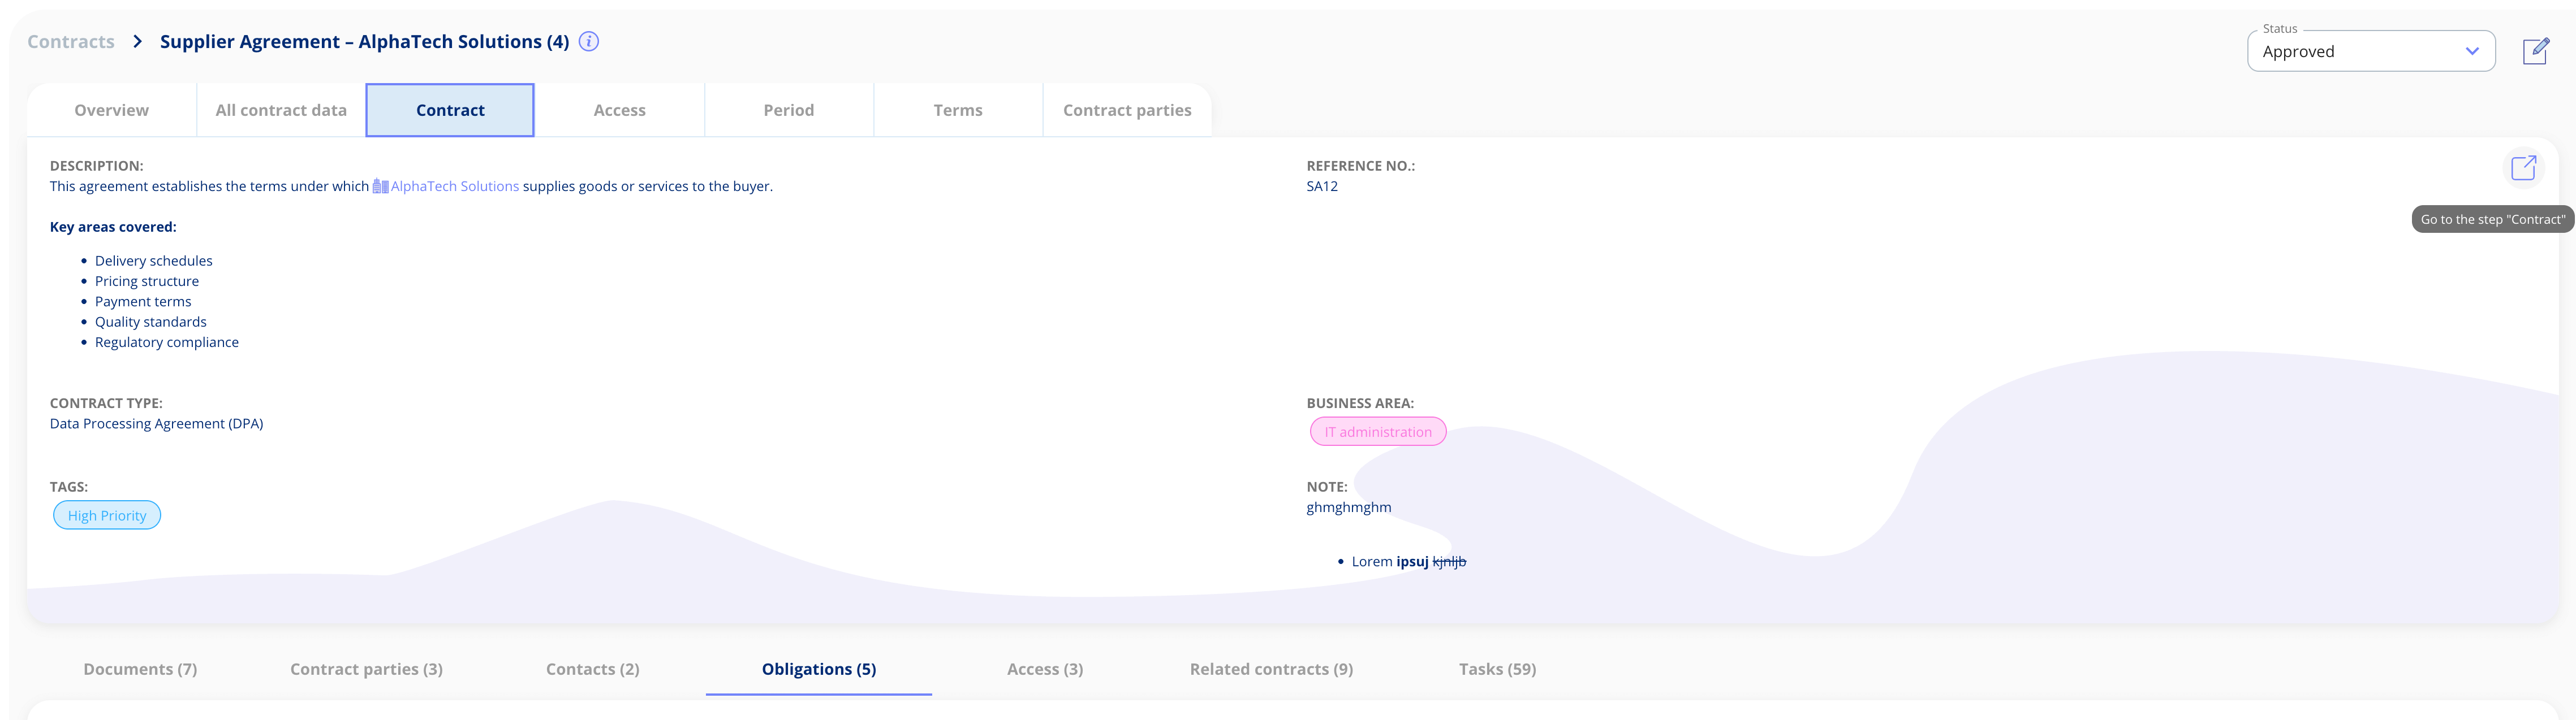2576x720 pixels.
Task: Click the IT administration business area chip
Action: point(1377,431)
